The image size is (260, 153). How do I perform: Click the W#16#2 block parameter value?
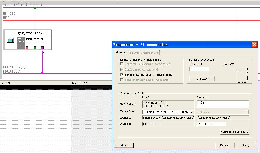pos(229,64)
